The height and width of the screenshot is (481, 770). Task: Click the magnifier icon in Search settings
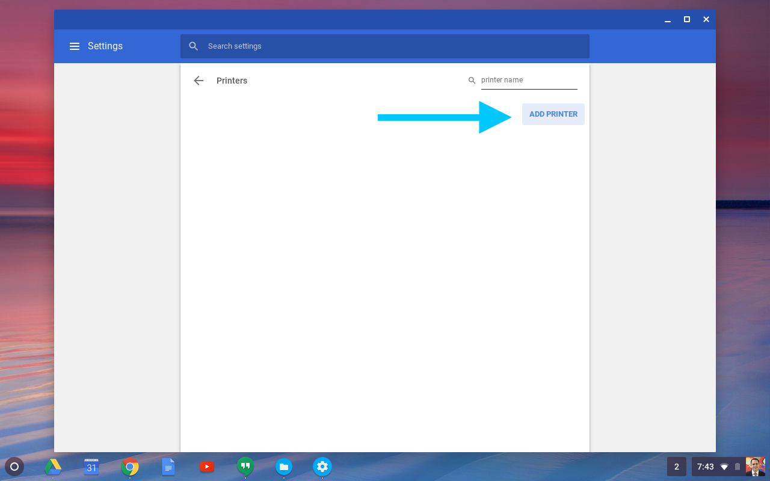[x=194, y=46]
